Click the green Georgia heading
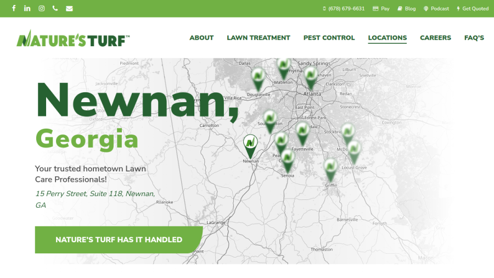Image resolution: width=494 pixels, height=278 pixels. (87, 139)
